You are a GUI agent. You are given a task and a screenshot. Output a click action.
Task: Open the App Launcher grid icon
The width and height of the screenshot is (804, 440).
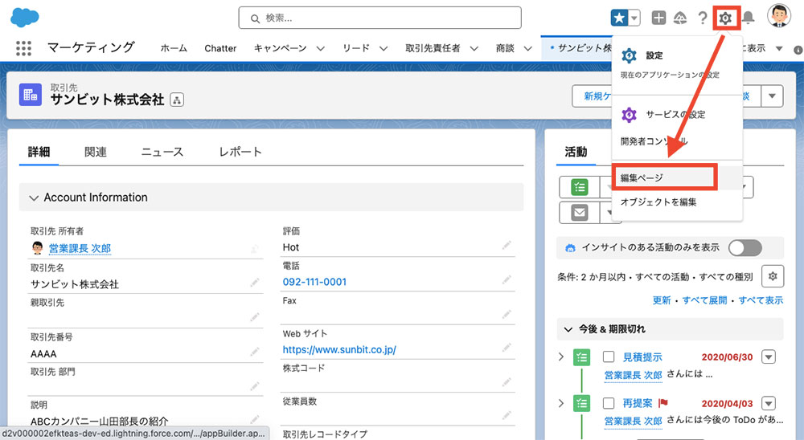(23, 48)
